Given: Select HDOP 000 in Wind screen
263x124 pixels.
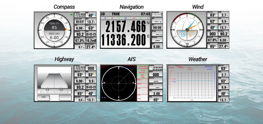Looking at the screenshot, I should coord(212,33).
